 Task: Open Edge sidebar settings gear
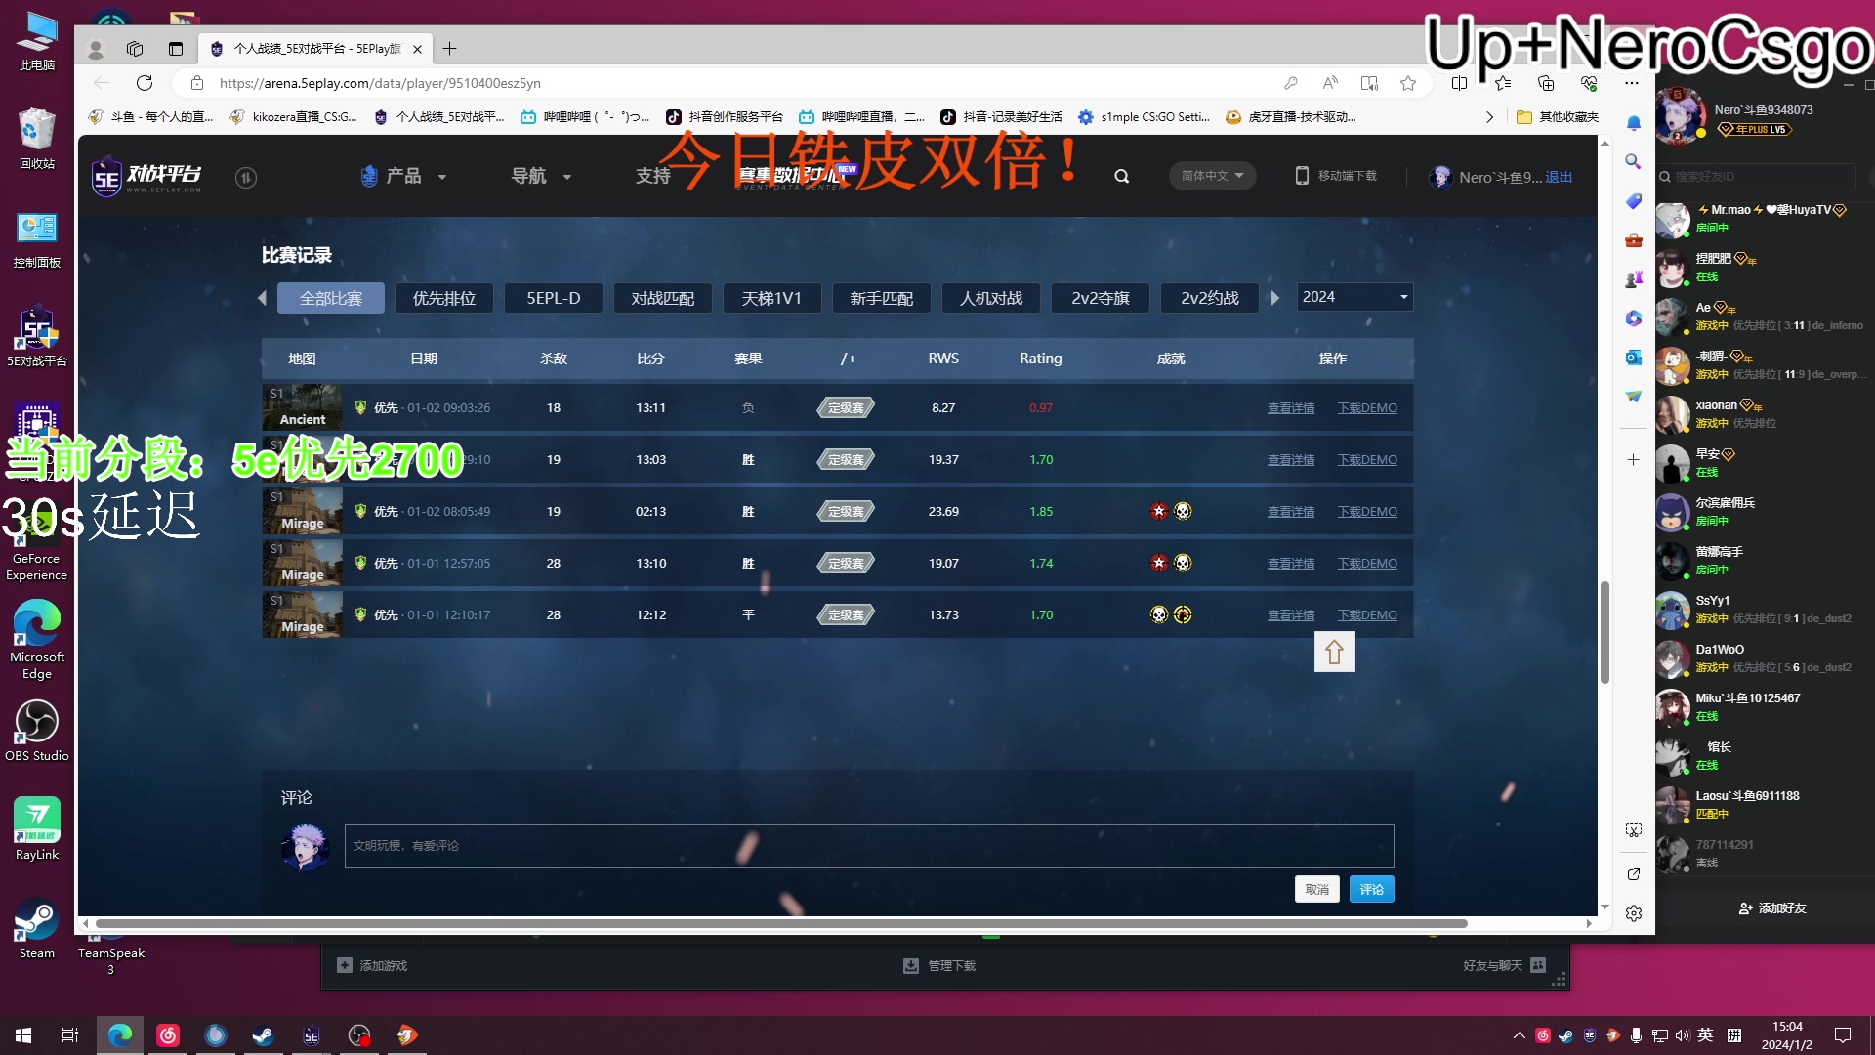point(1634,913)
